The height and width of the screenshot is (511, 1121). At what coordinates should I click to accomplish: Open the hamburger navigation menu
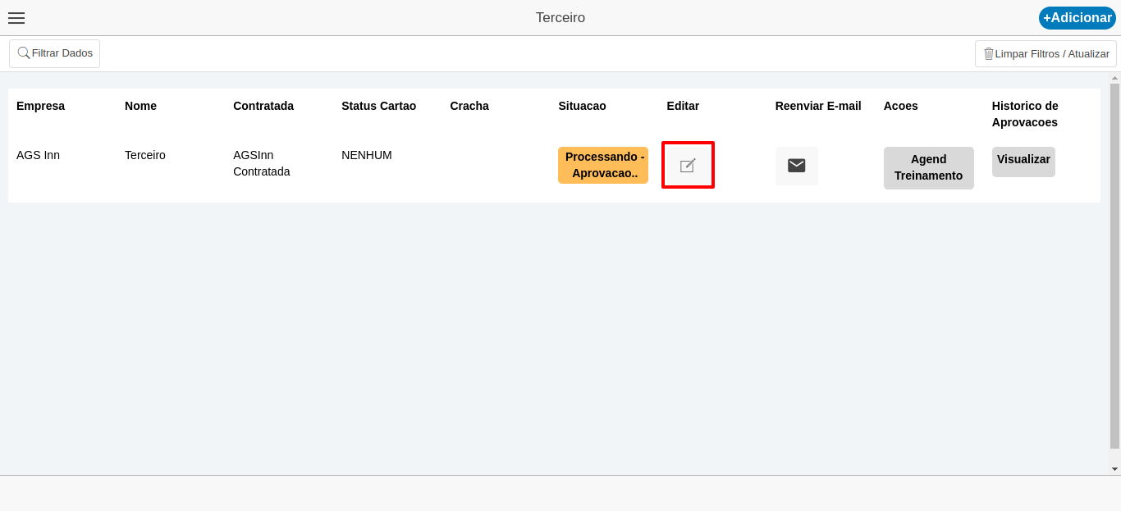coord(16,18)
